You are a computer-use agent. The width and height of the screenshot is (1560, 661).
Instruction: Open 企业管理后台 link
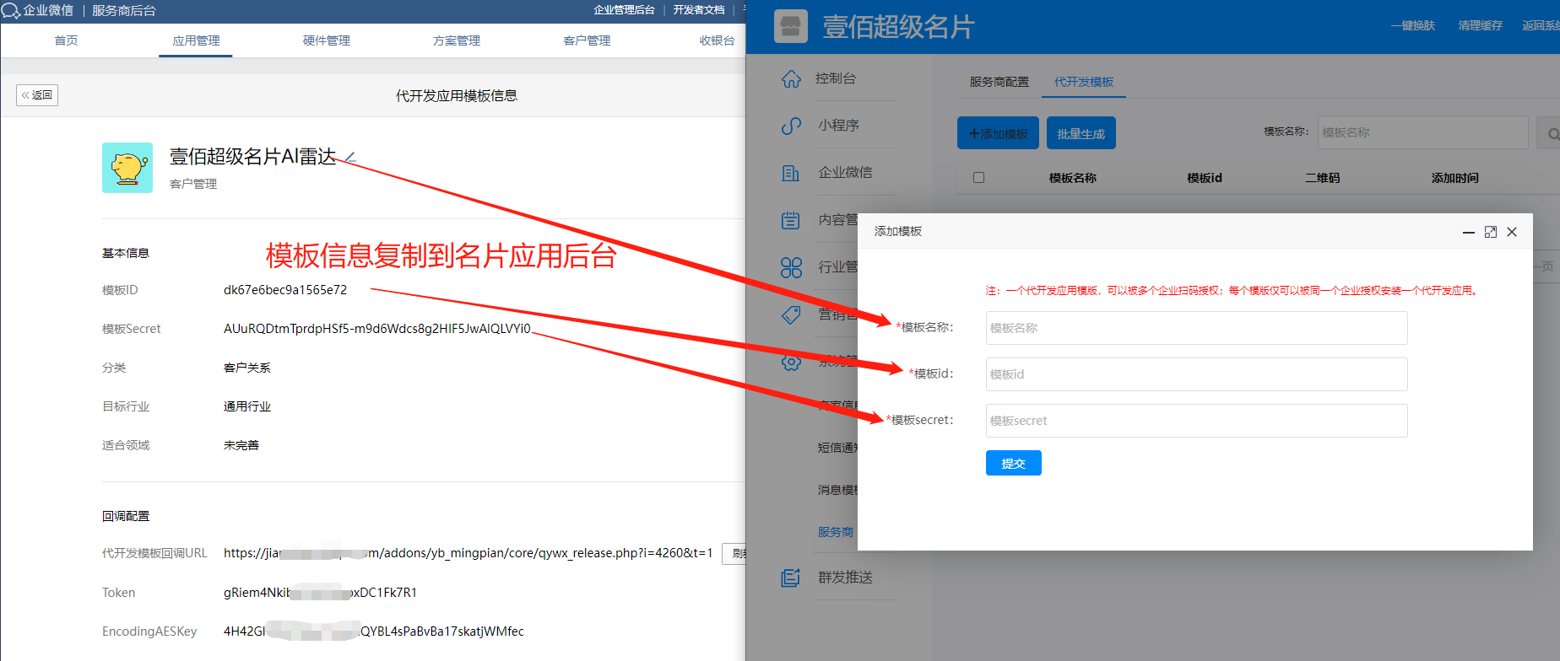tap(624, 10)
